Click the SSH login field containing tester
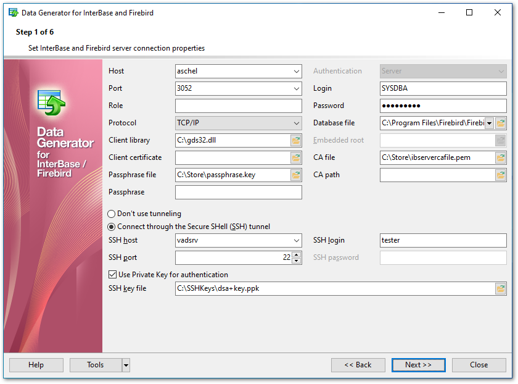This screenshot has height=384, width=518. 443,241
